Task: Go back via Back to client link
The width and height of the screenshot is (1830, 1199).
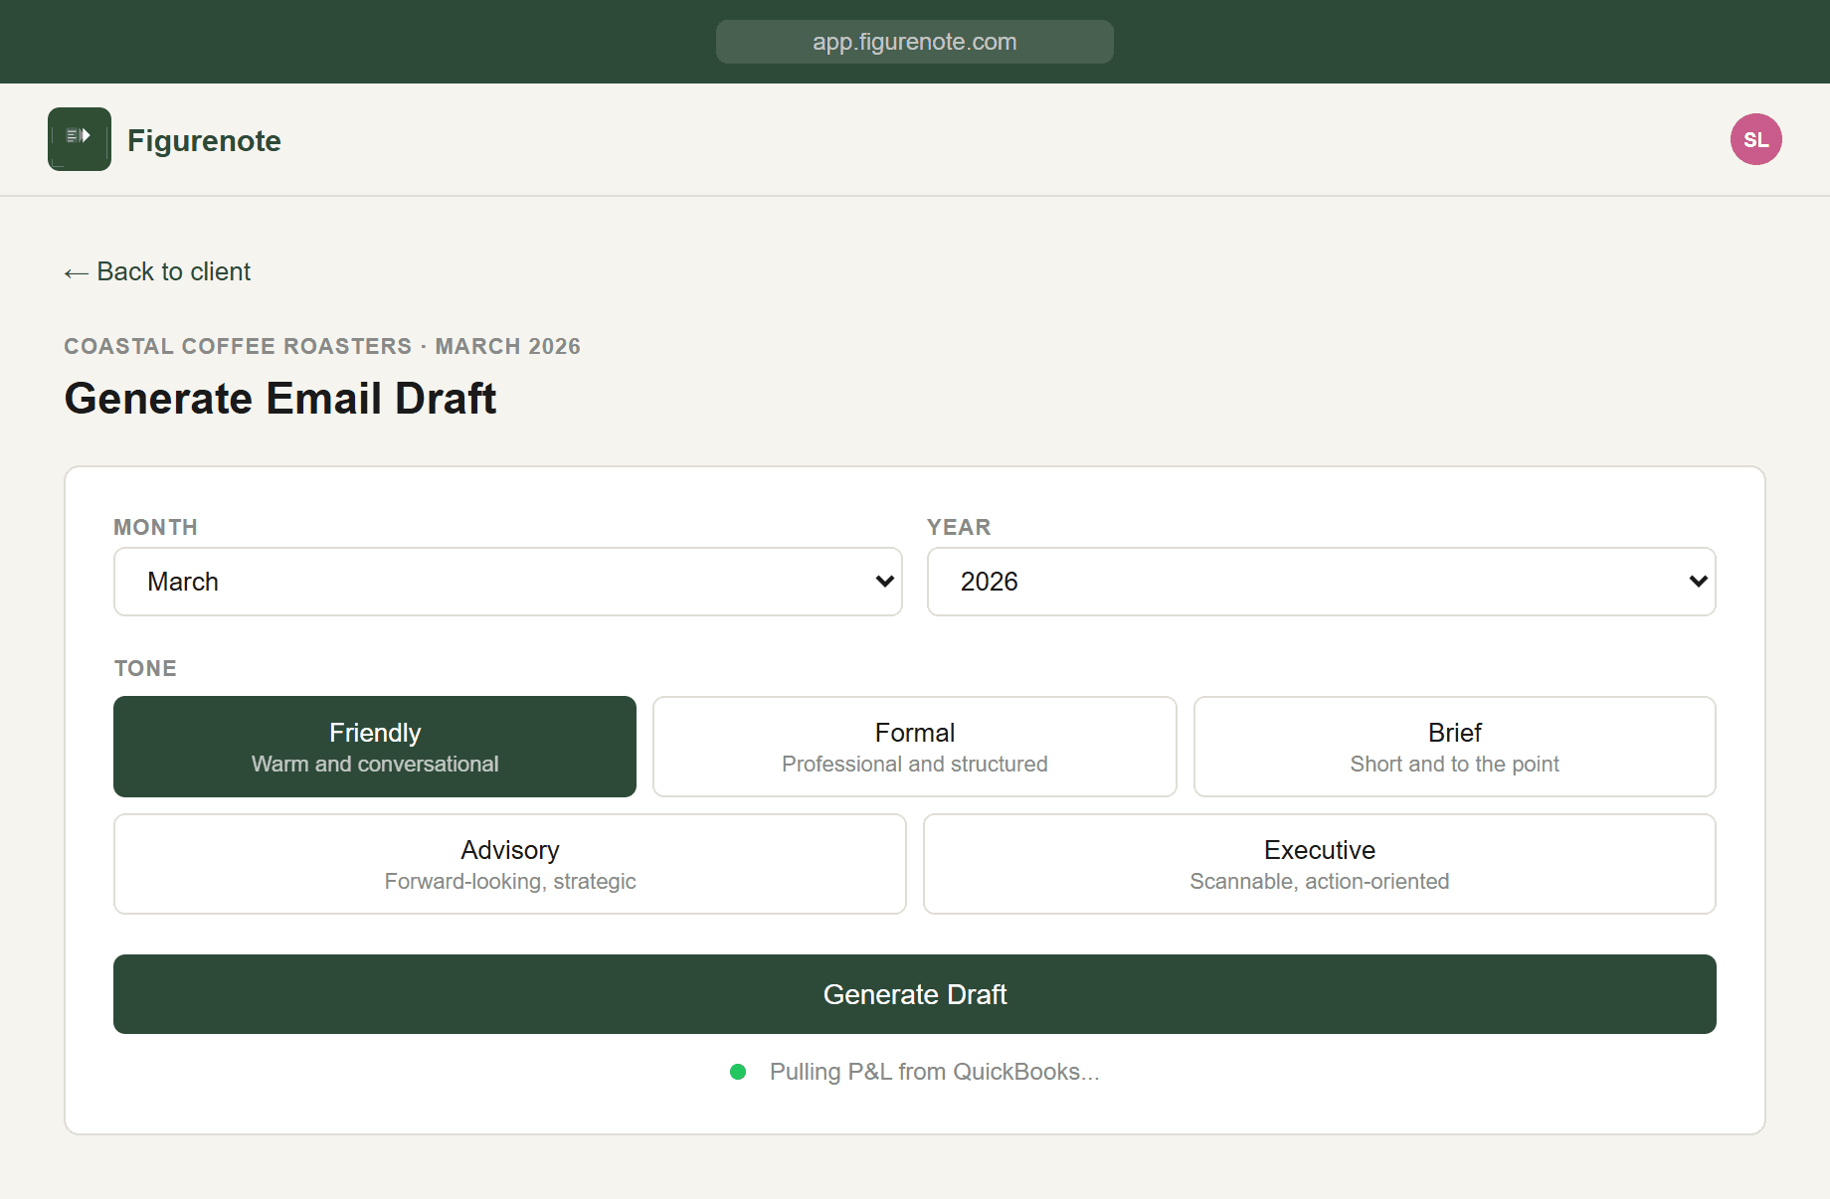Action: (x=157, y=271)
